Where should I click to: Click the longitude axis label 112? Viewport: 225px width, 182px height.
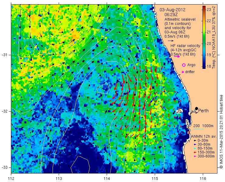(11, 179)
